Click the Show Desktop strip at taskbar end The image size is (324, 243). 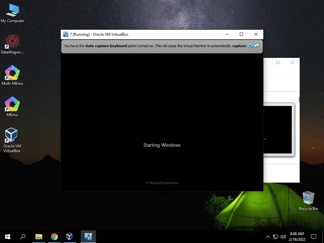coord(323,237)
